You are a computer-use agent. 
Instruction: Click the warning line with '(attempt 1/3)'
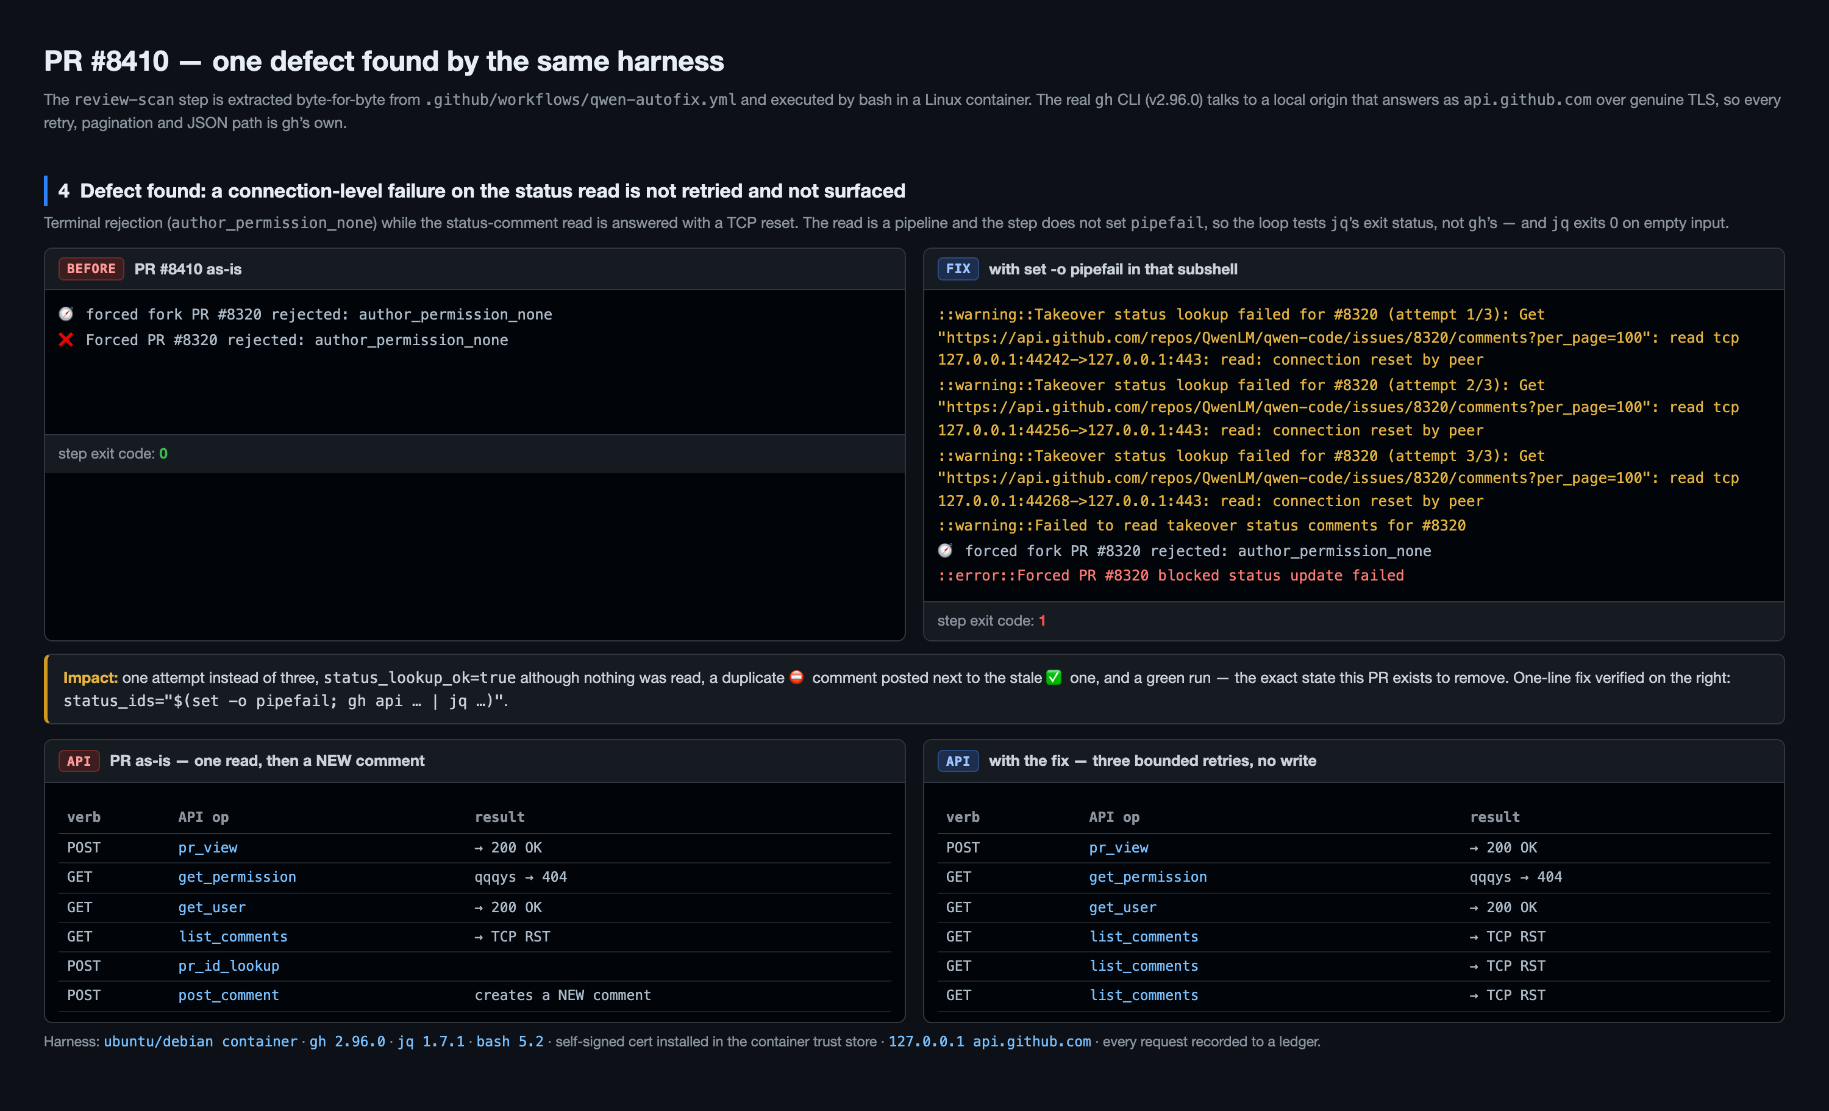pyautogui.click(x=1338, y=337)
